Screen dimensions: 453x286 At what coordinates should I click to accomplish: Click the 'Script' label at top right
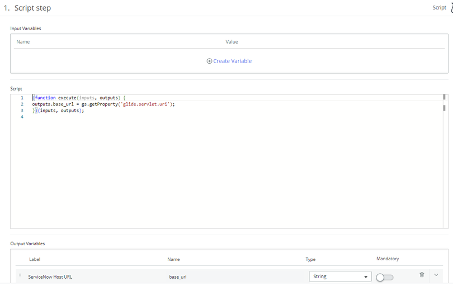[439, 7]
